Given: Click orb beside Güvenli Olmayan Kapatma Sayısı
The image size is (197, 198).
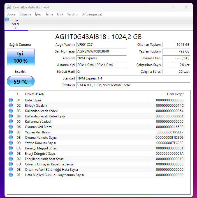Looking at the screenshot, I should (11, 164).
